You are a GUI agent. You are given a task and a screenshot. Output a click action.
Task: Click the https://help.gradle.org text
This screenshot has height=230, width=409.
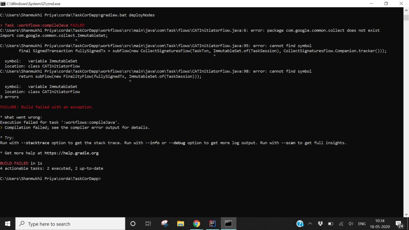71,153
